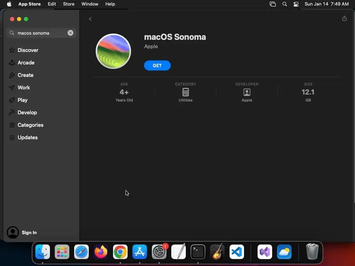
Task: Open the Weather app from the Dock
Action: tap(284, 252)
